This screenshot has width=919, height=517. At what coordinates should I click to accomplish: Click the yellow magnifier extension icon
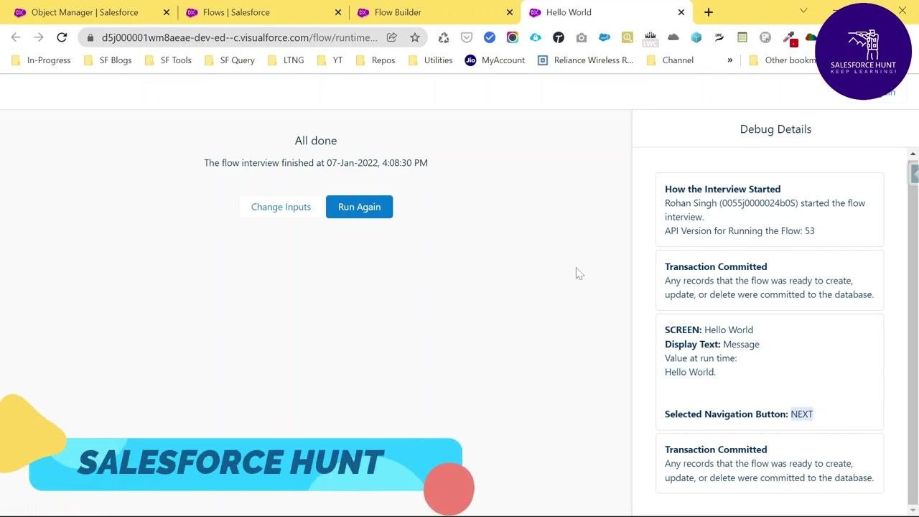(628, 37)
